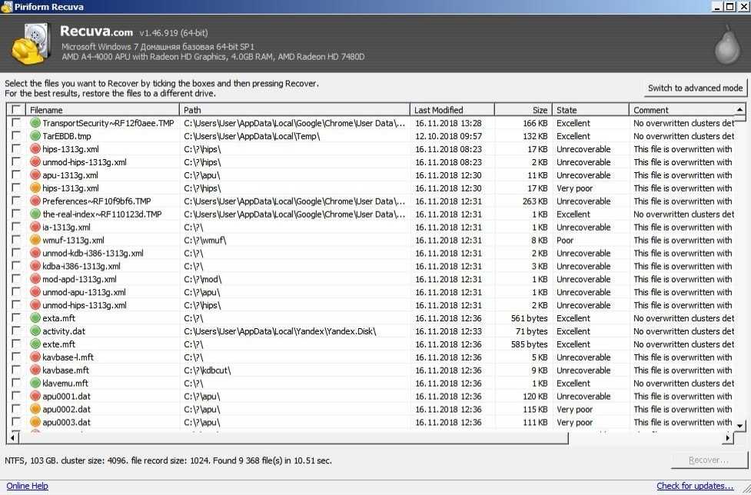Open the Online Help link

pyautogui.click(x=28, y=486)
